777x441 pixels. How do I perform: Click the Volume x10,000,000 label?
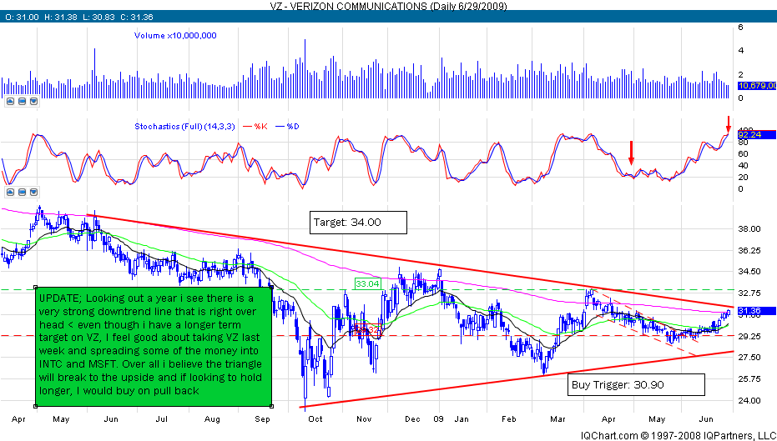pyautogui.click(x=176, y=36)
